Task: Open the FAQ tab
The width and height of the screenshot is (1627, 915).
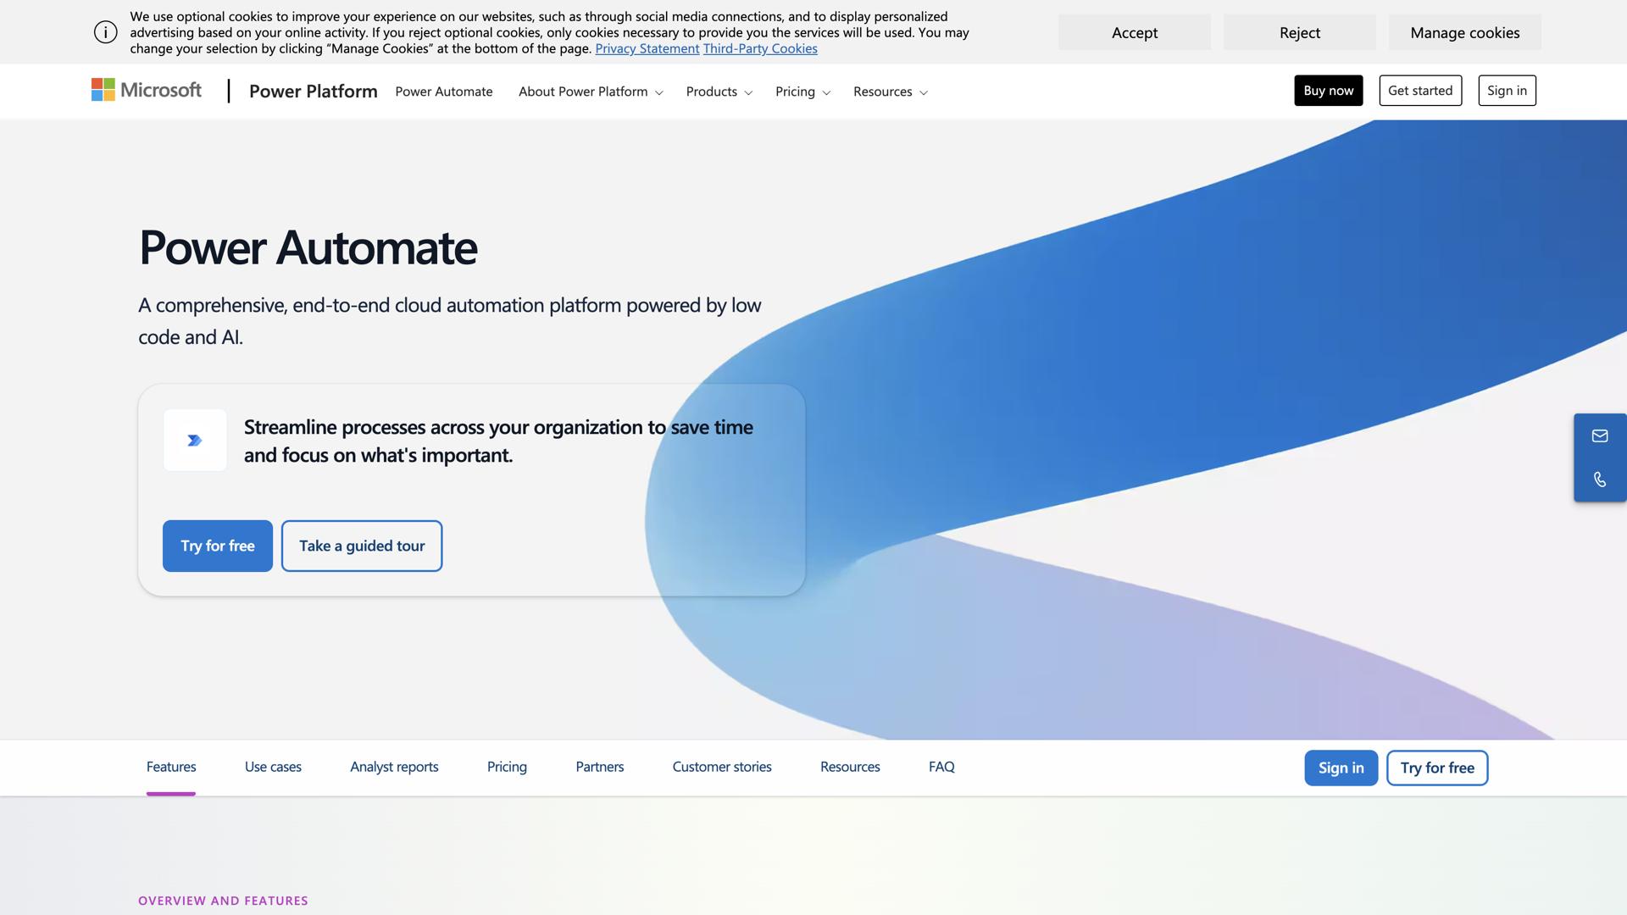Action: click(941, 767)
